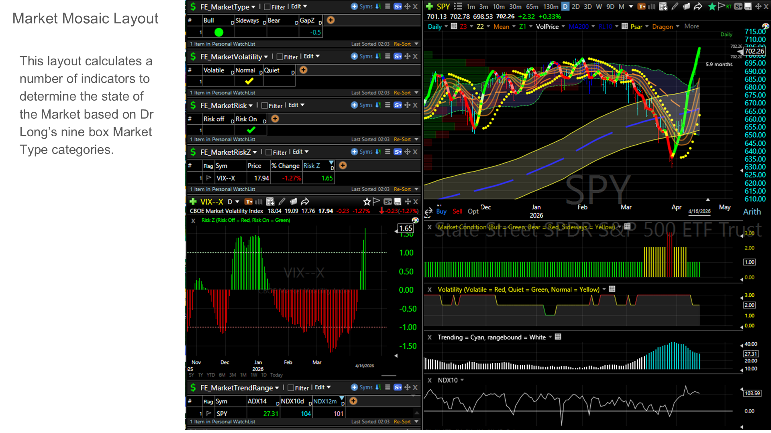This screenshot has width=771, height=433.
Task: Select the 65m timeframe
Action: coord(532,6)
